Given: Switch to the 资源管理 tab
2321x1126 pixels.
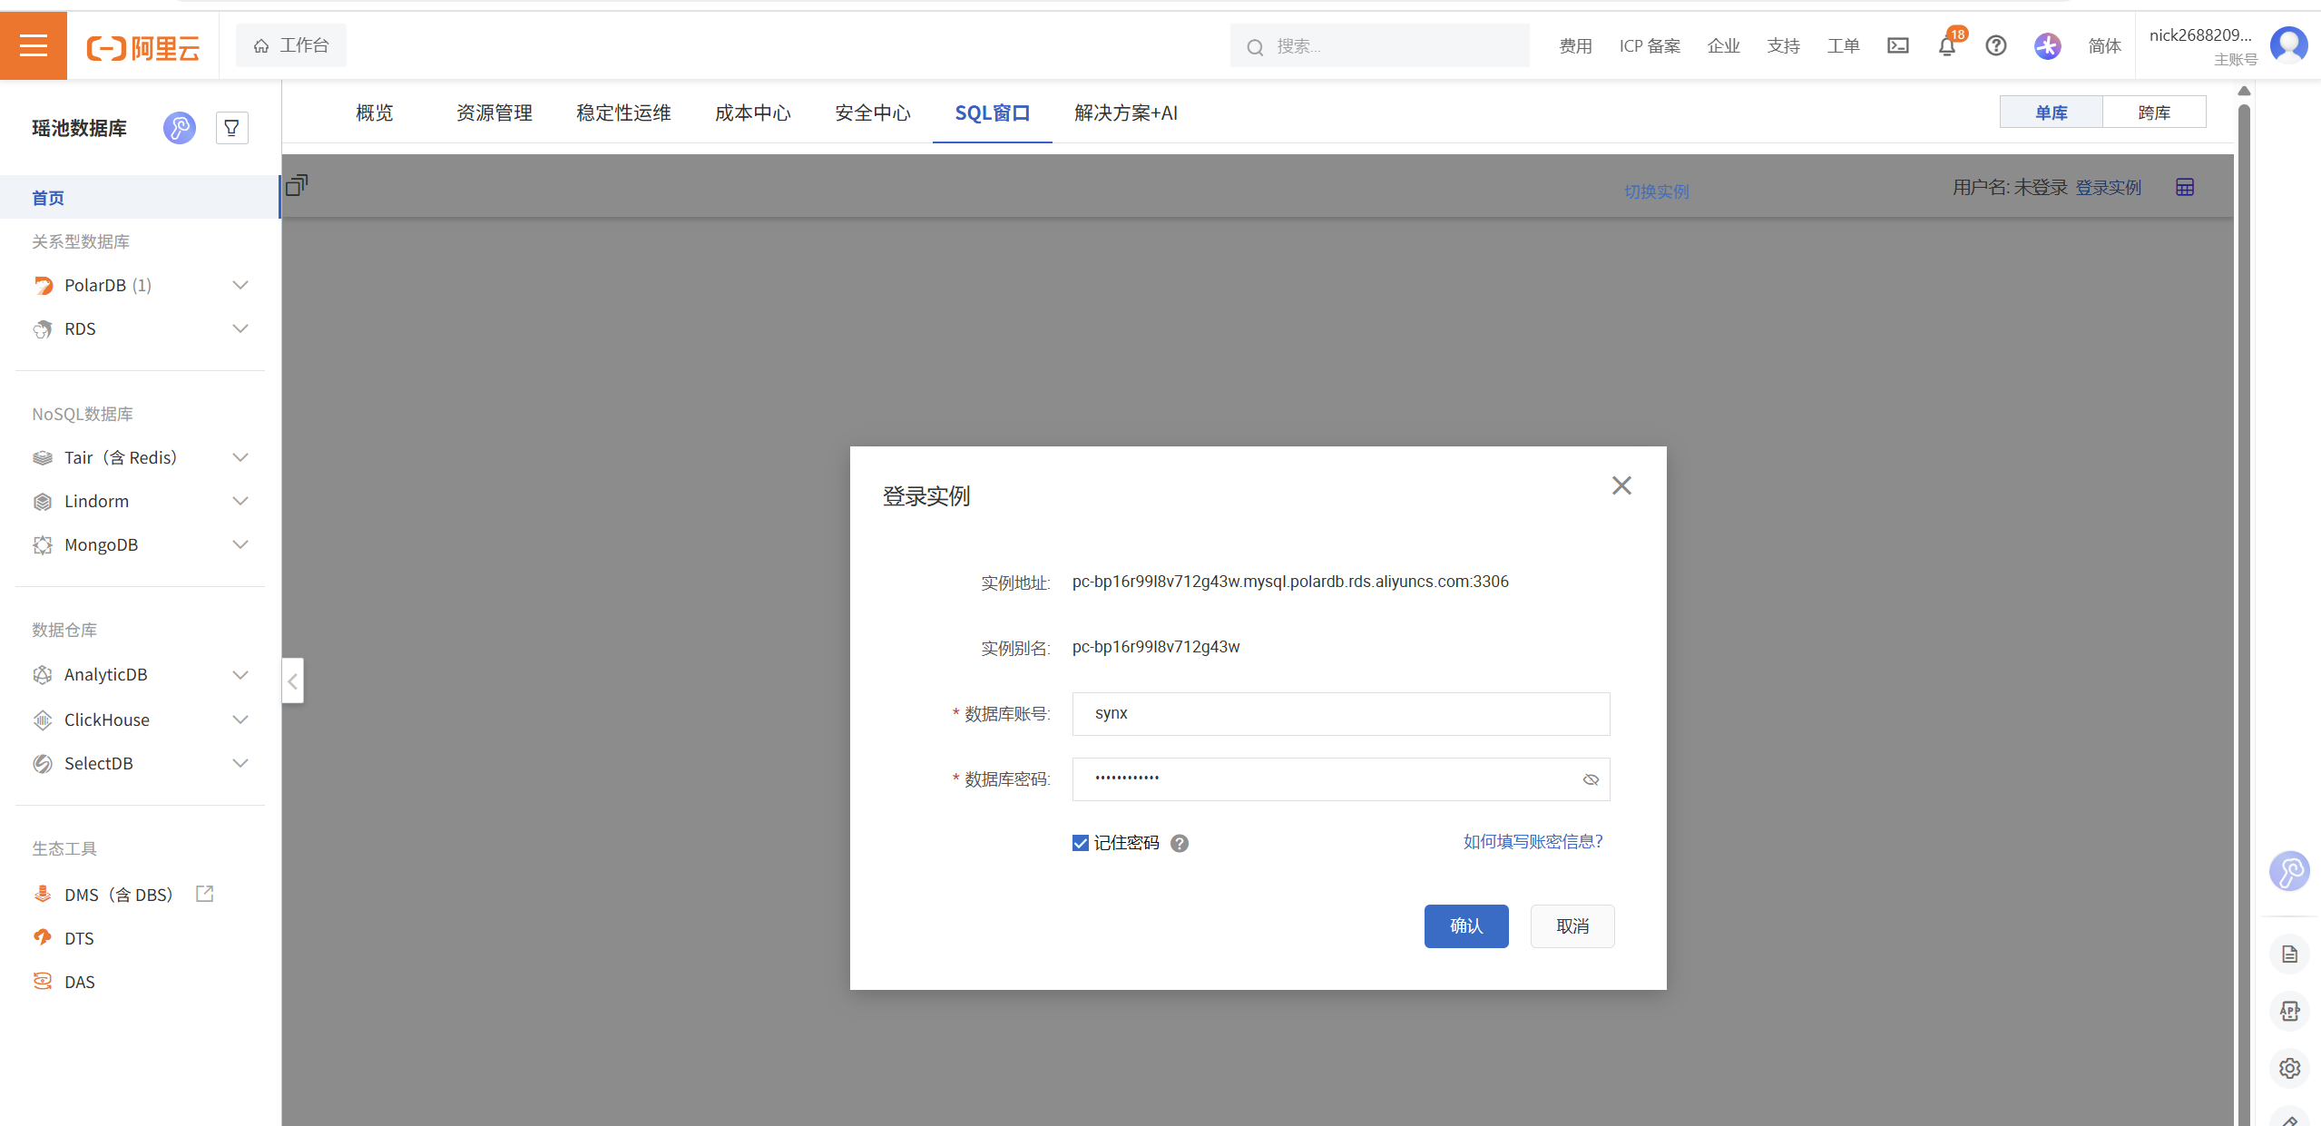Looking at the screenshot, I should click(495, 113).
